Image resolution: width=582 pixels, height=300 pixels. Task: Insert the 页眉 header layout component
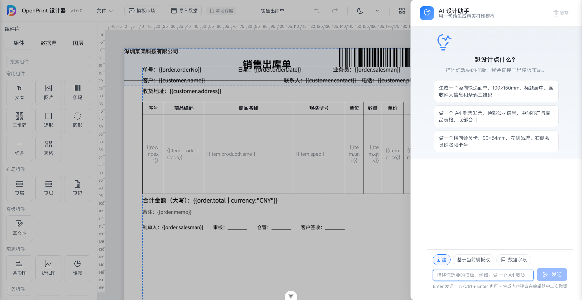(19, 188)
